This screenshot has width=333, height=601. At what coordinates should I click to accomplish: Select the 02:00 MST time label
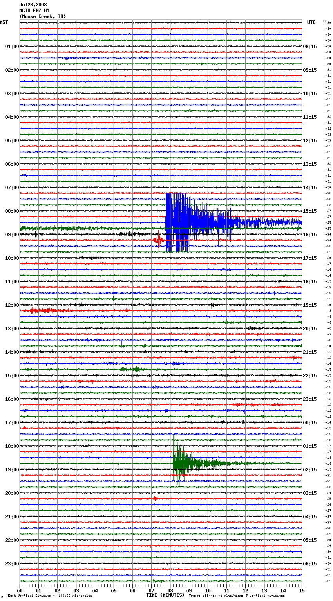tap(12, 70)
